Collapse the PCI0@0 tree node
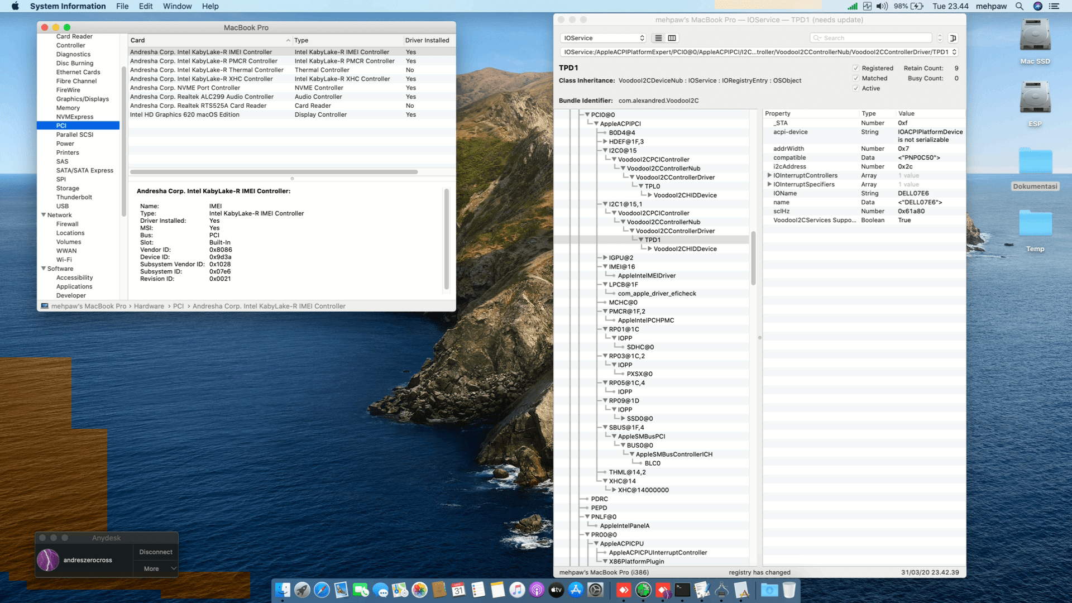The image size is (1072, 603). 587,114
